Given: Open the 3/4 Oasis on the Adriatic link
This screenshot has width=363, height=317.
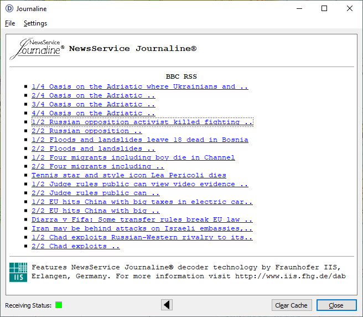Looking at the screenshot, I should pyautogui.click(x=93, y=104).
